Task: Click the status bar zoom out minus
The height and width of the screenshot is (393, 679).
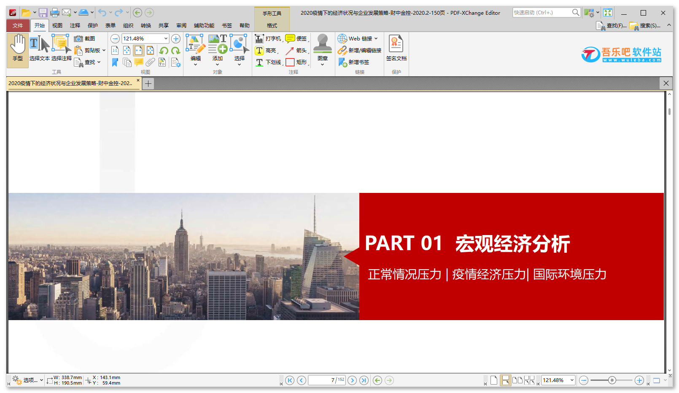Action: [x=584, y=380]
